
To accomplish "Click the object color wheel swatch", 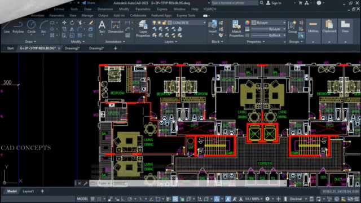I will click(247, 23).
